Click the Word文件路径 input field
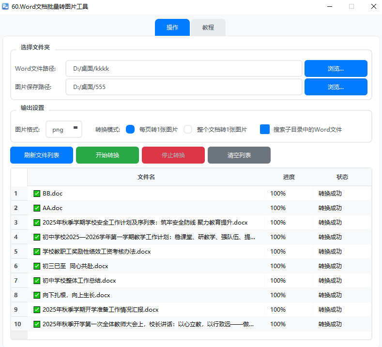 click(184, 69)
